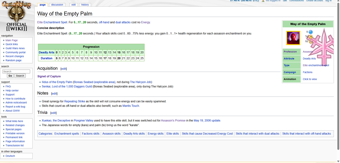Screen dimensions: 340x163
Task: Edit the Notes section
Action: (54, 94)
